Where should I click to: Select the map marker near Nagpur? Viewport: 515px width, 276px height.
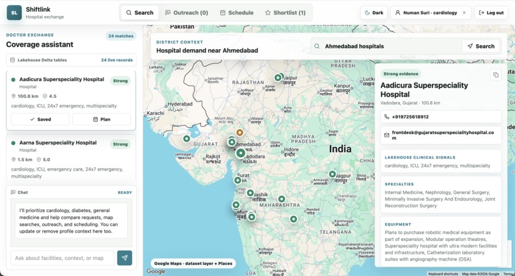[x=332, y=174]
